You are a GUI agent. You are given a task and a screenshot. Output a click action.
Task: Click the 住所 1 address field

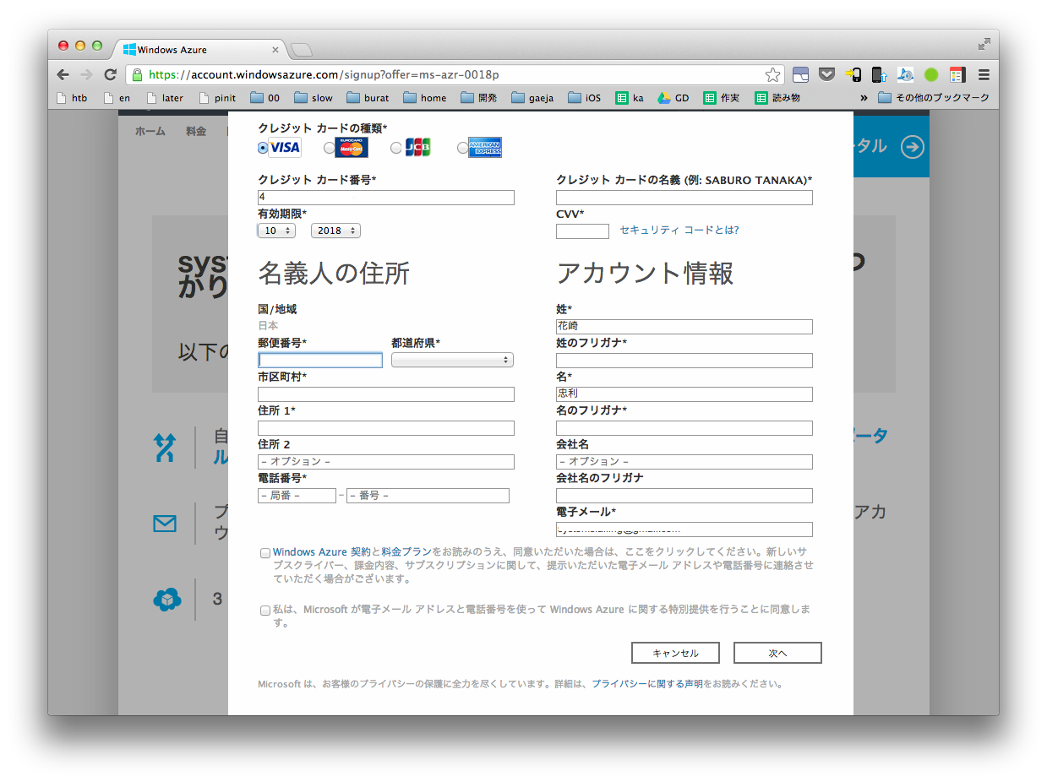click(386, 428)
